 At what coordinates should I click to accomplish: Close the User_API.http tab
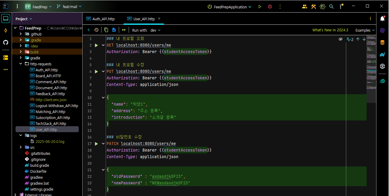click(159, 18)
